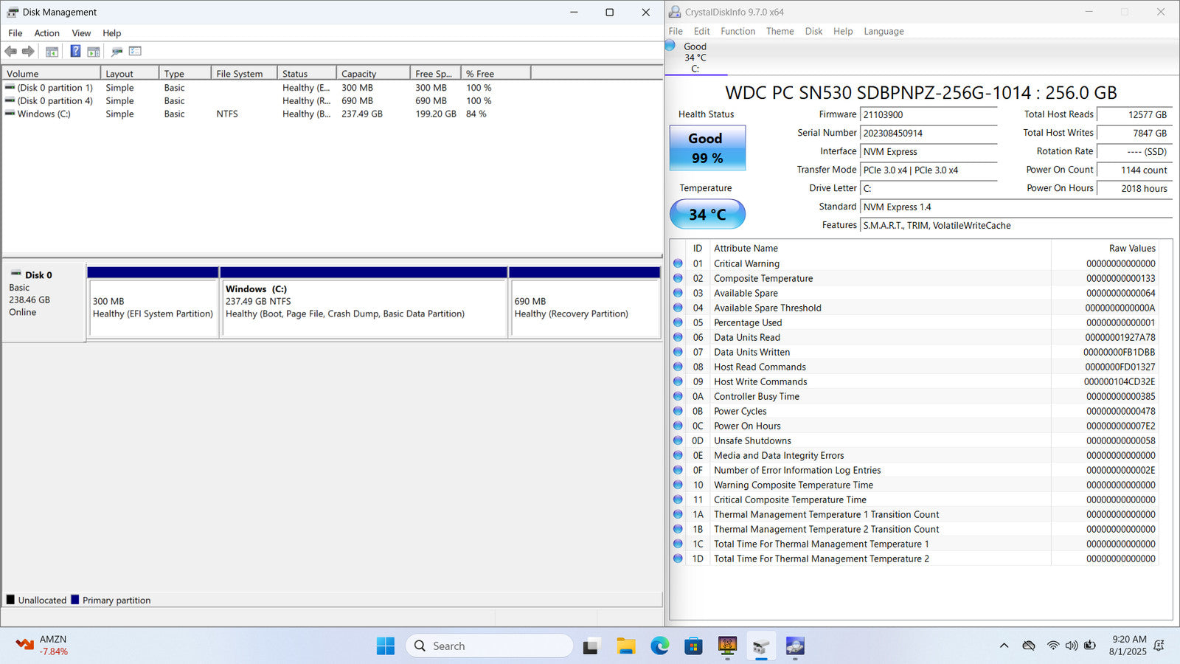
Task: Sort volumes by the Capacity column header
Action: point(372,74)
